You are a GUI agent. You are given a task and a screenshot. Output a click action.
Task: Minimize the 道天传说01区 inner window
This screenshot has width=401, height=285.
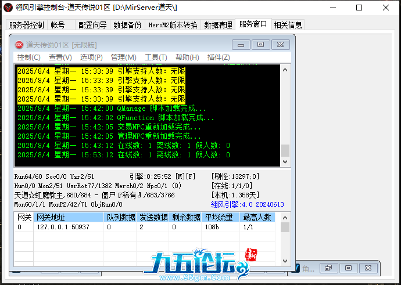tap(241, 45)
